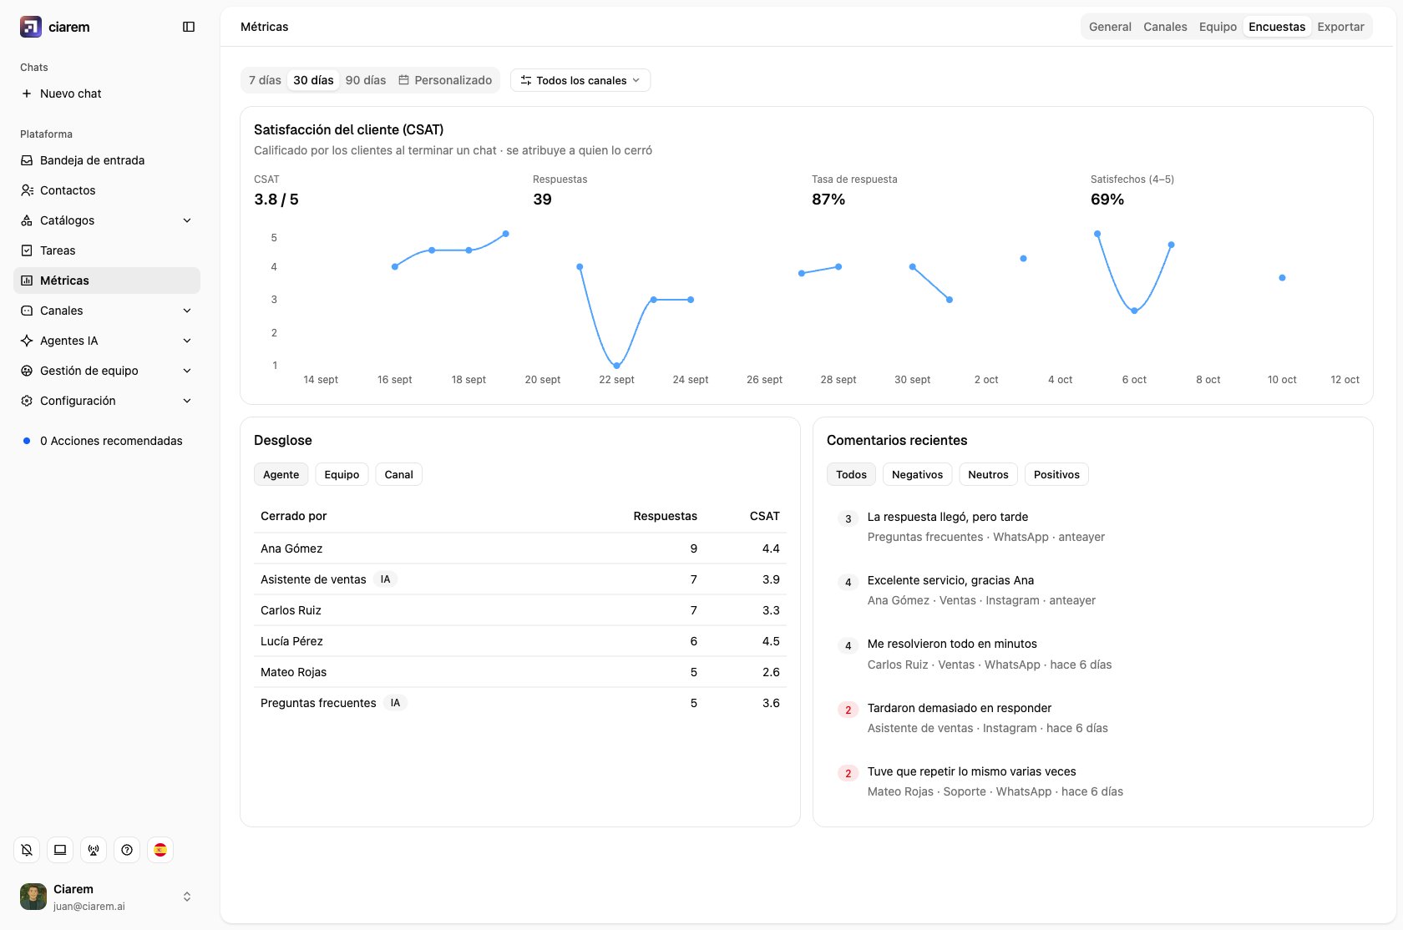Open the Todos los canales dropdown
This screenshot has height=930, width=1403.
580,80
